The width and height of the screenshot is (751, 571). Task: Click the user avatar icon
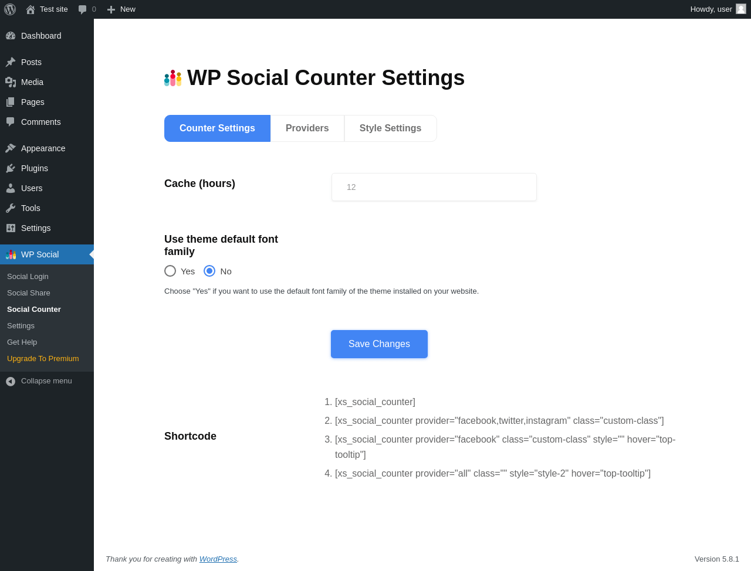[741, 9]
